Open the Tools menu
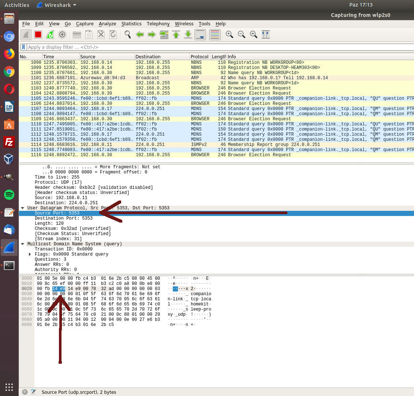Screen dimensions: 414x396 click(x=204, y=24)
